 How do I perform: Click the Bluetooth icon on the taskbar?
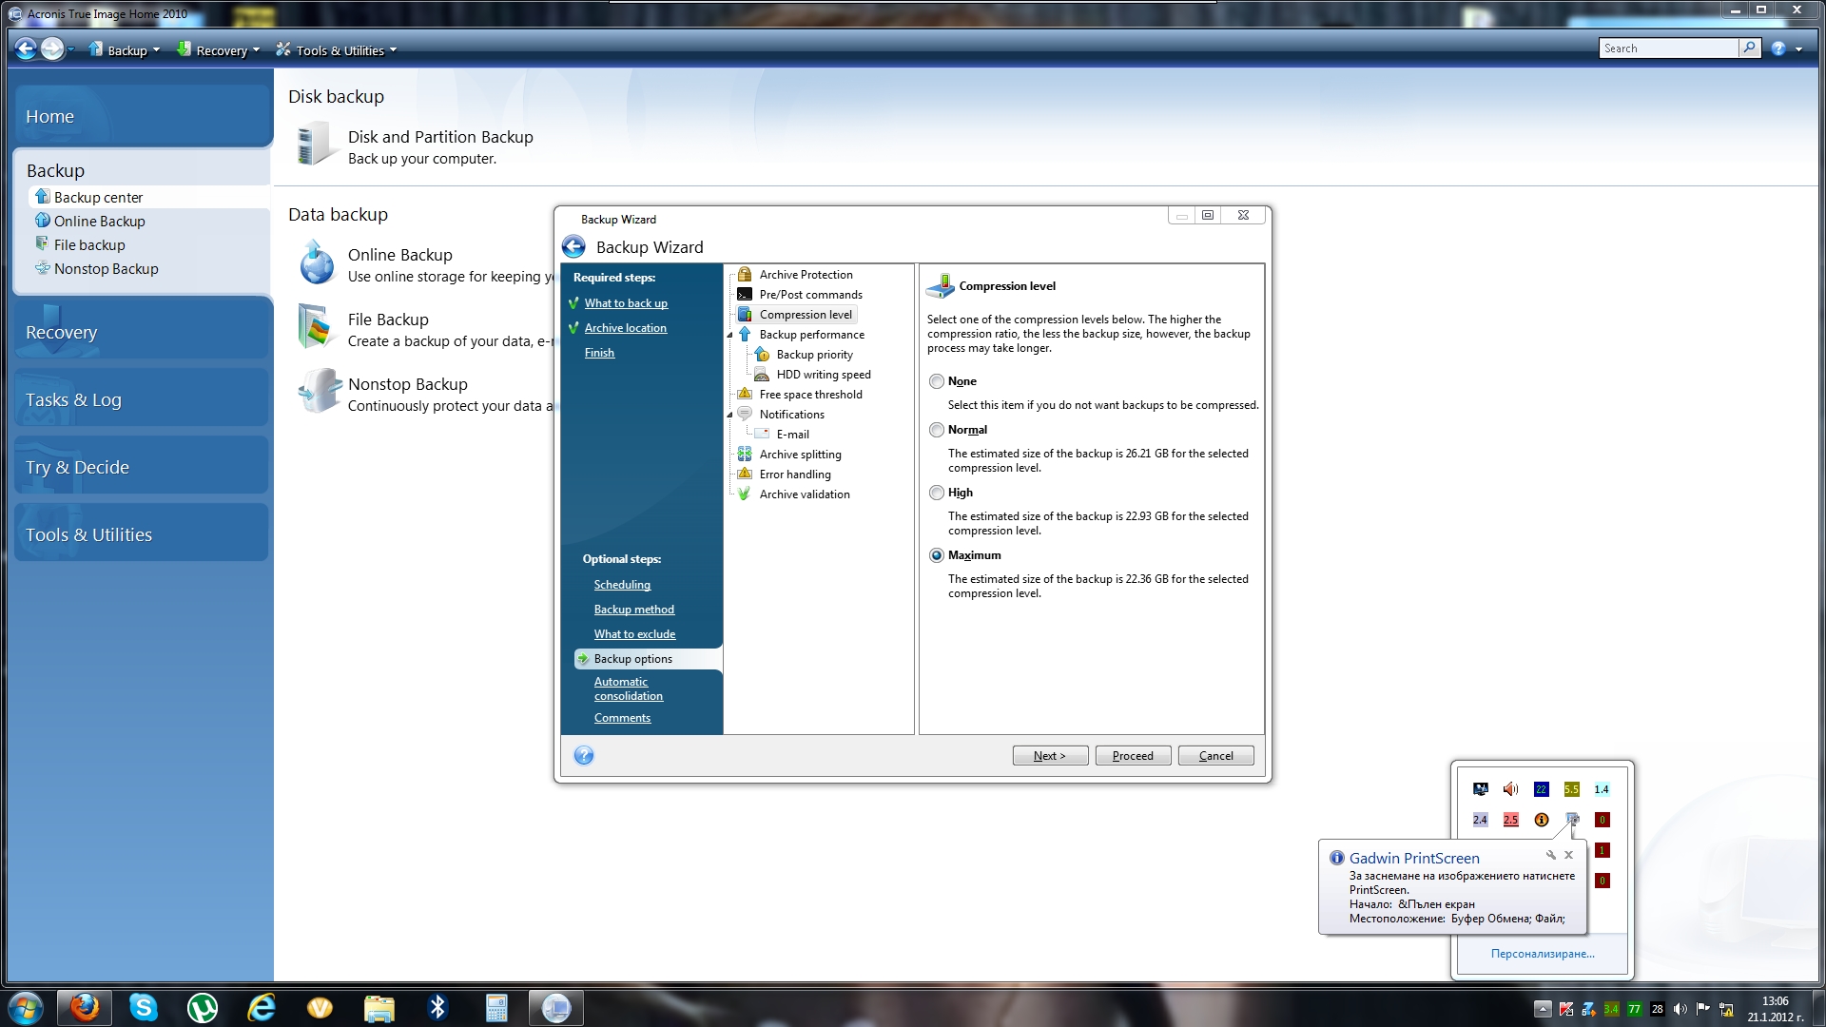437,1007
